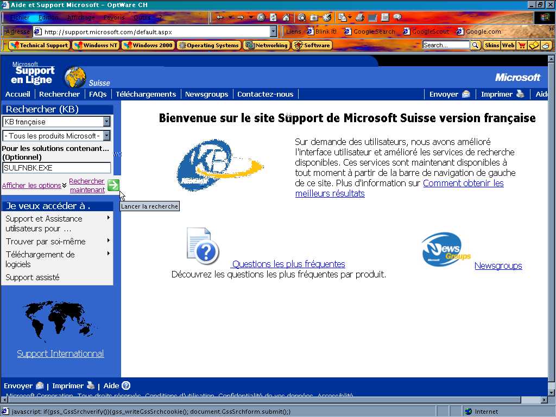Open the Google.com link shortcut
This screenshot has height=417, width=556.
(479, 31)
